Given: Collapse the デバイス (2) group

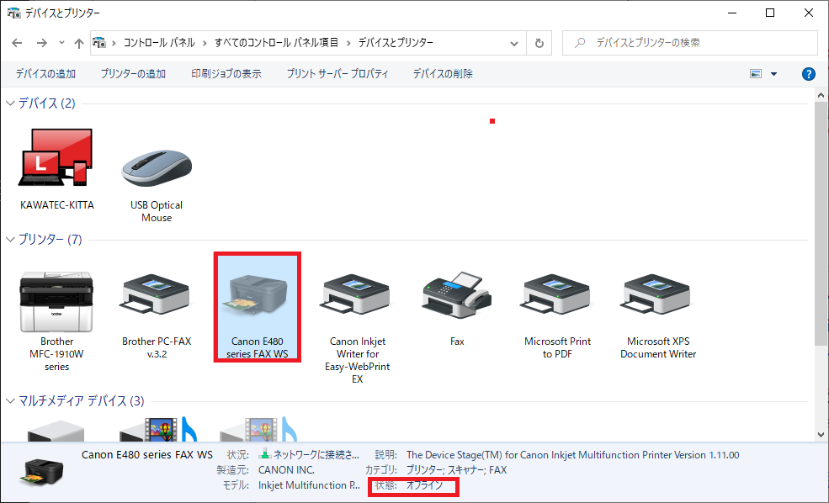Looking at the screenshot, I should 11,103.
